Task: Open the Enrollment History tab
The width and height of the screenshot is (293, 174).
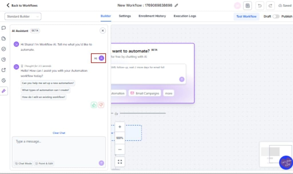Action: [x=152, y=16]
